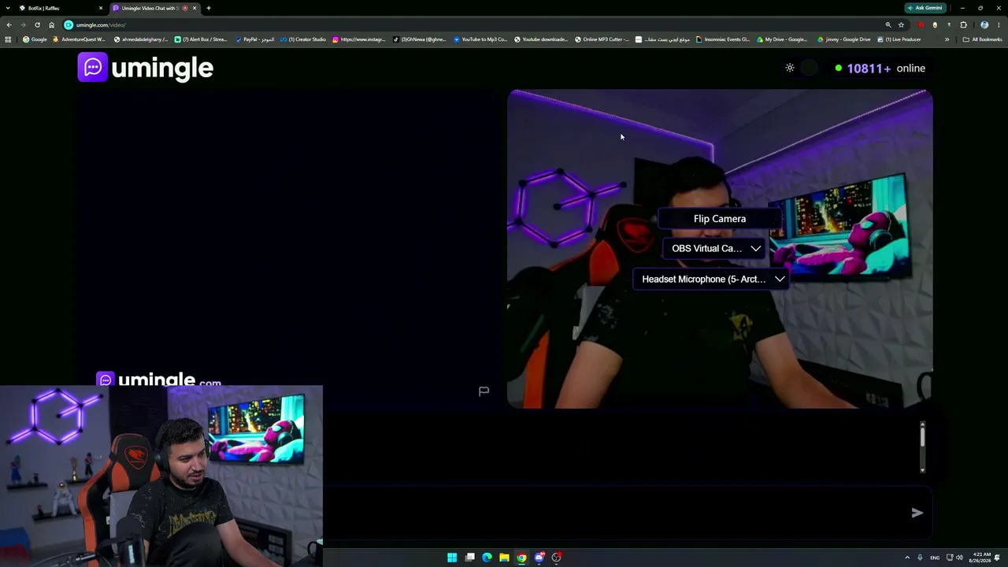This screenshot has width=1008, height=567.
Task: Open the Instagram bookmark
Action: (x=360, y=39)
